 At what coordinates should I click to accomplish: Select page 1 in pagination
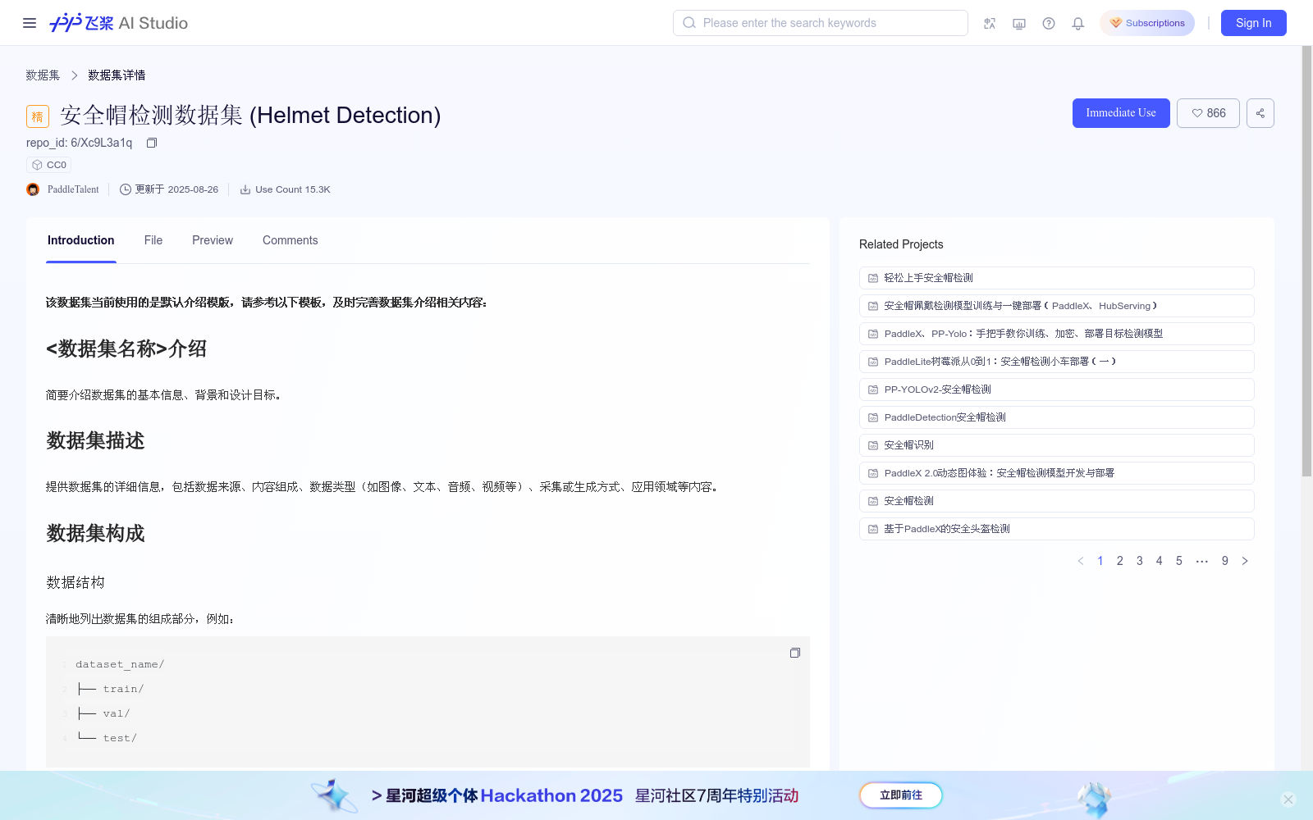tap(1100, 561)
